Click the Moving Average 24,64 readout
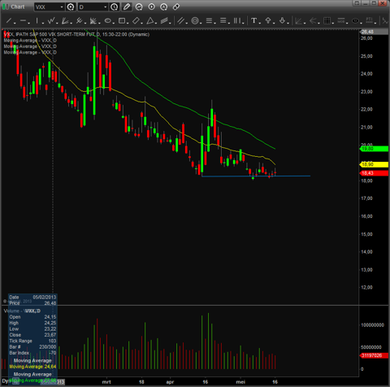Image resolution: width=390 pixels, height=387 pixels. tap(32, 367)
